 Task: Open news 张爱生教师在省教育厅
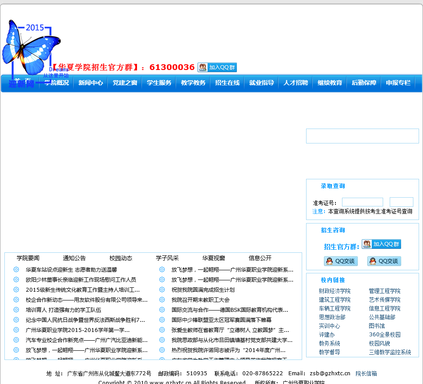pyautogui.click(x=230, y=330)
